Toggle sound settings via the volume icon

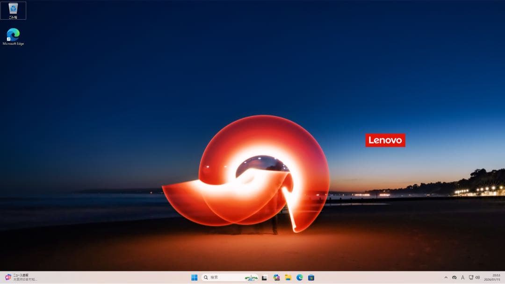[x=477, y=277]
